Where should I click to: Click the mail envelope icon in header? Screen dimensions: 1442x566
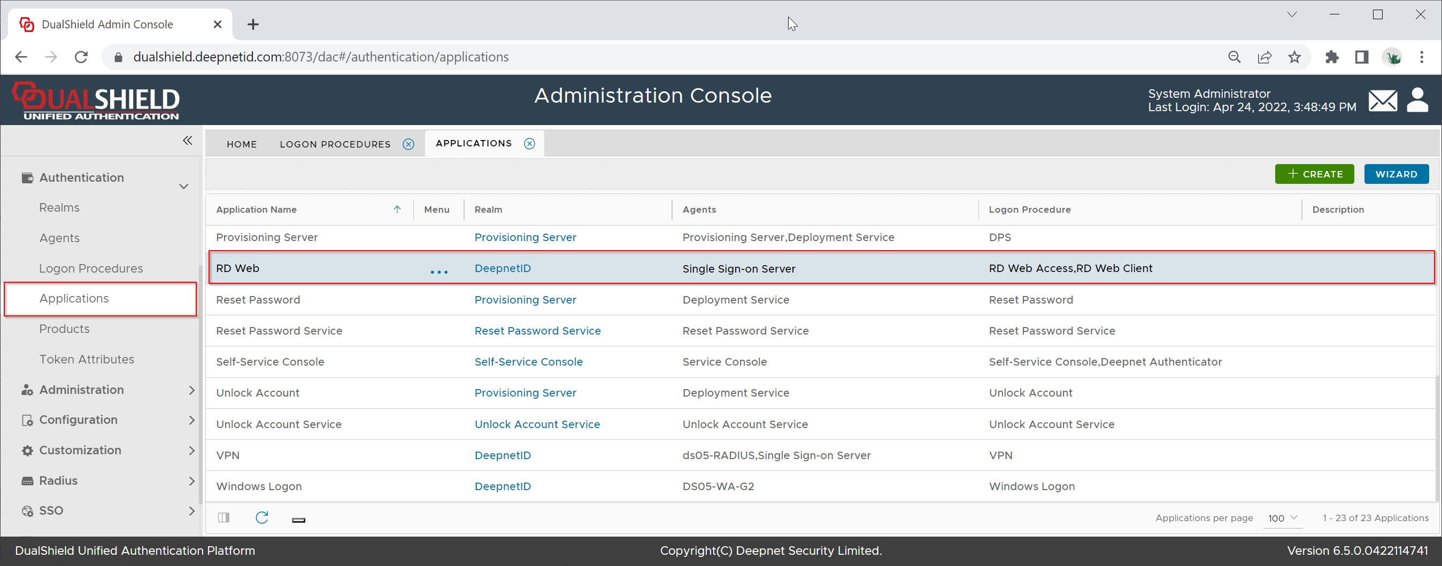[x=1382, y=101]
